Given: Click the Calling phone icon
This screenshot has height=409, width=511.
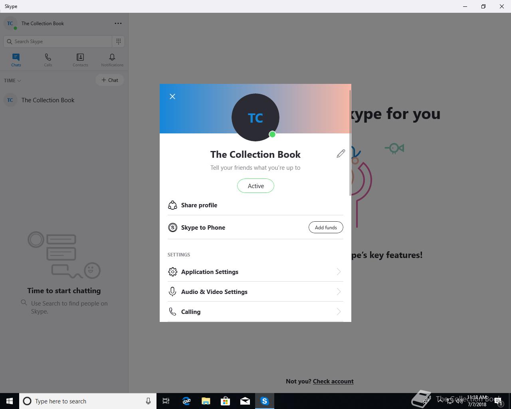Looking at the screenshot, I should [172, 312].
